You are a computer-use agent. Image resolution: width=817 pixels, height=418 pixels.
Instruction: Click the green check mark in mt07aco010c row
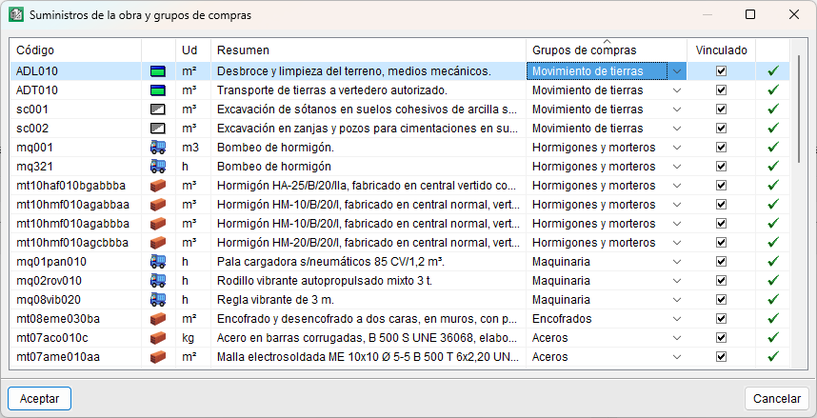(x=773, y=337)
